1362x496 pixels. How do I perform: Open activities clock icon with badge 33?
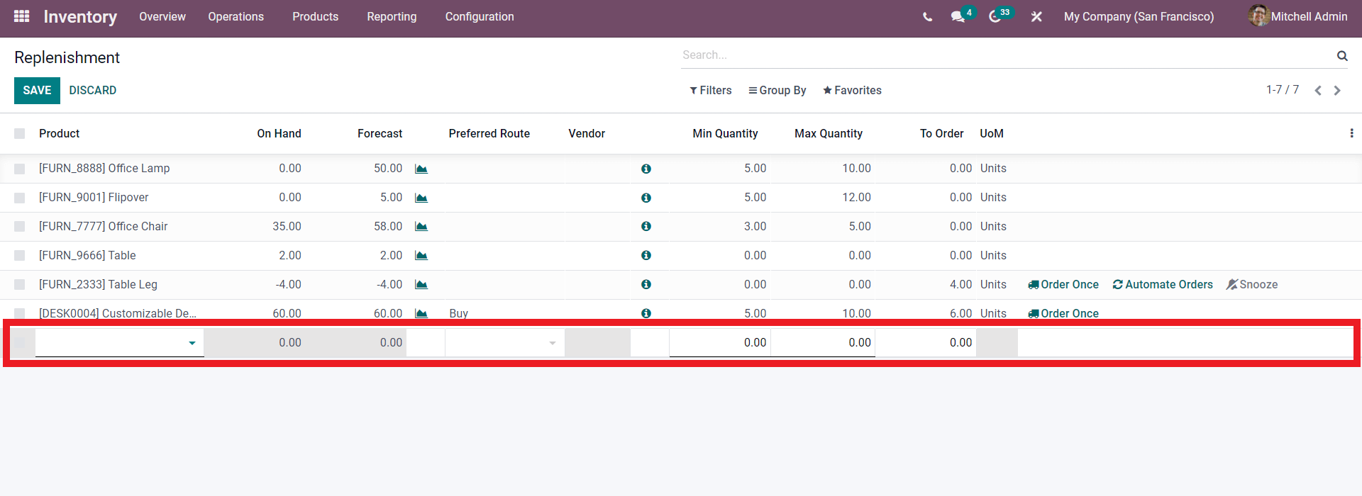pyautogui.click(x=996, y=16)
